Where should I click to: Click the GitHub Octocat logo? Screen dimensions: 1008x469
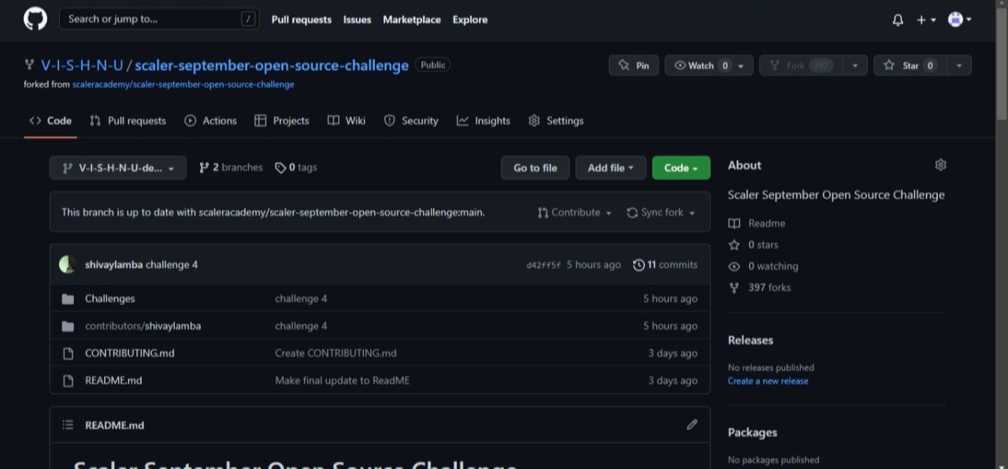click(33, 20)
